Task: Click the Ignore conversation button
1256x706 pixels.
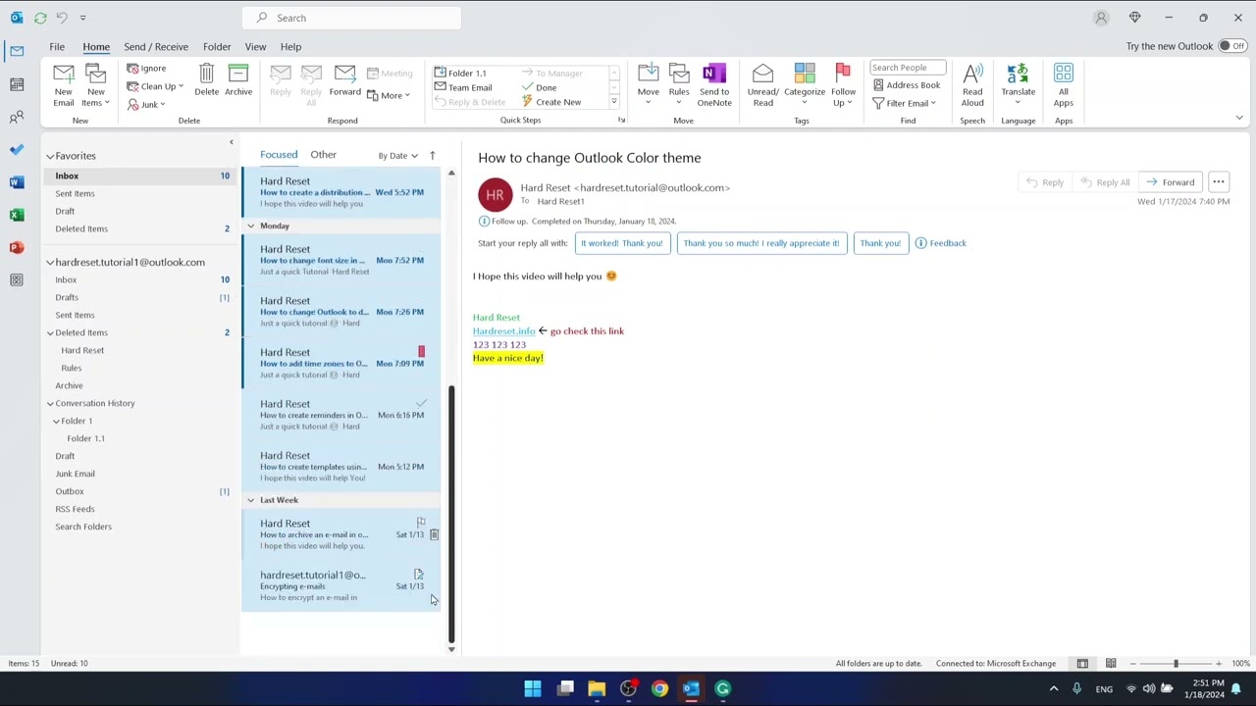Action: tap(146, 69)
